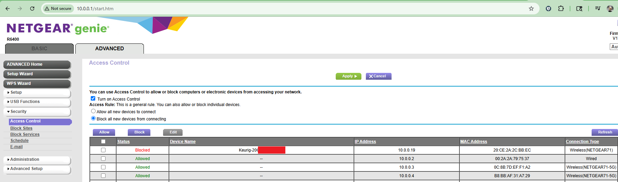This screenshot has height=182, width=618.
Task: Open the media controls icon in toolbar
Action: click(598, 9)
